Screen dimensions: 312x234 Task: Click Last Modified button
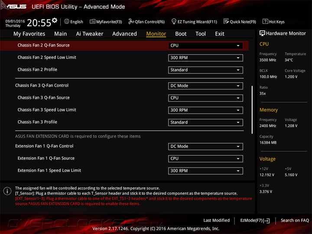[x=217, y=221]
